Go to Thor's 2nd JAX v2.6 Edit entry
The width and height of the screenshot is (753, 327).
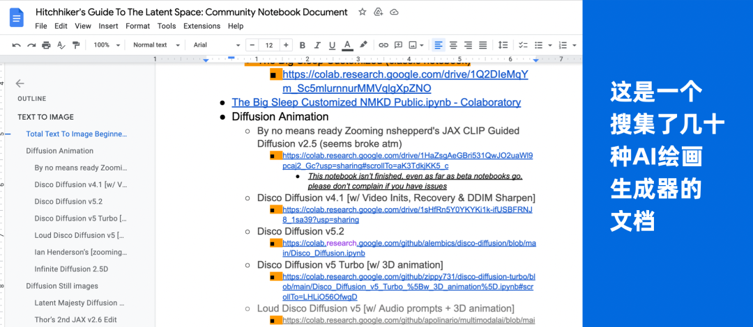click(x=75, y=319)
